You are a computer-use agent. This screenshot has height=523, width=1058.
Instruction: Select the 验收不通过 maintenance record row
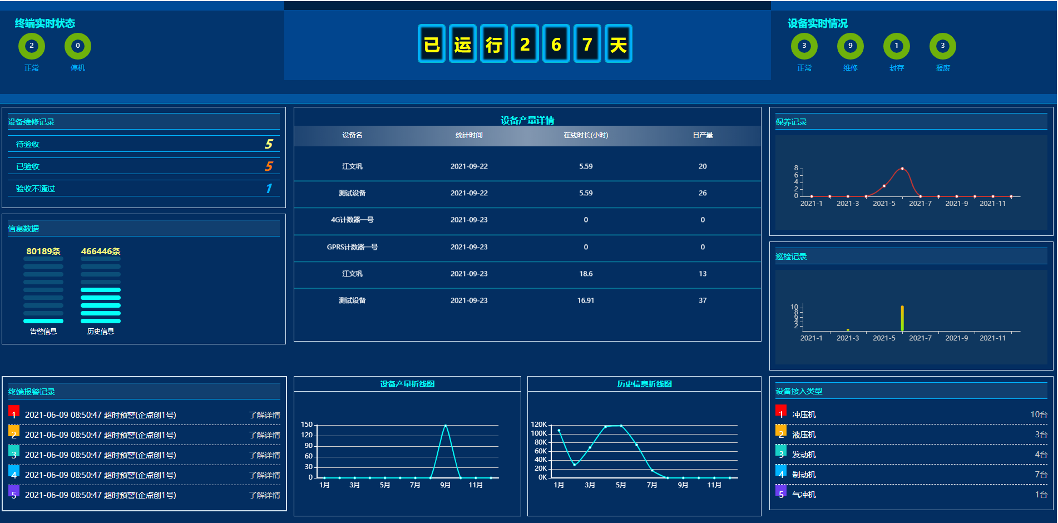click(144, 188)
